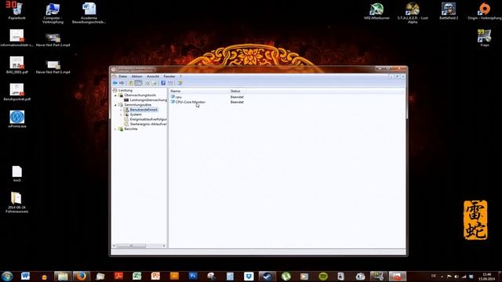Viewport: 502px width, 282px height.
Task: Select the CPU-Core Monitor row
Action: tap(190, 102)
